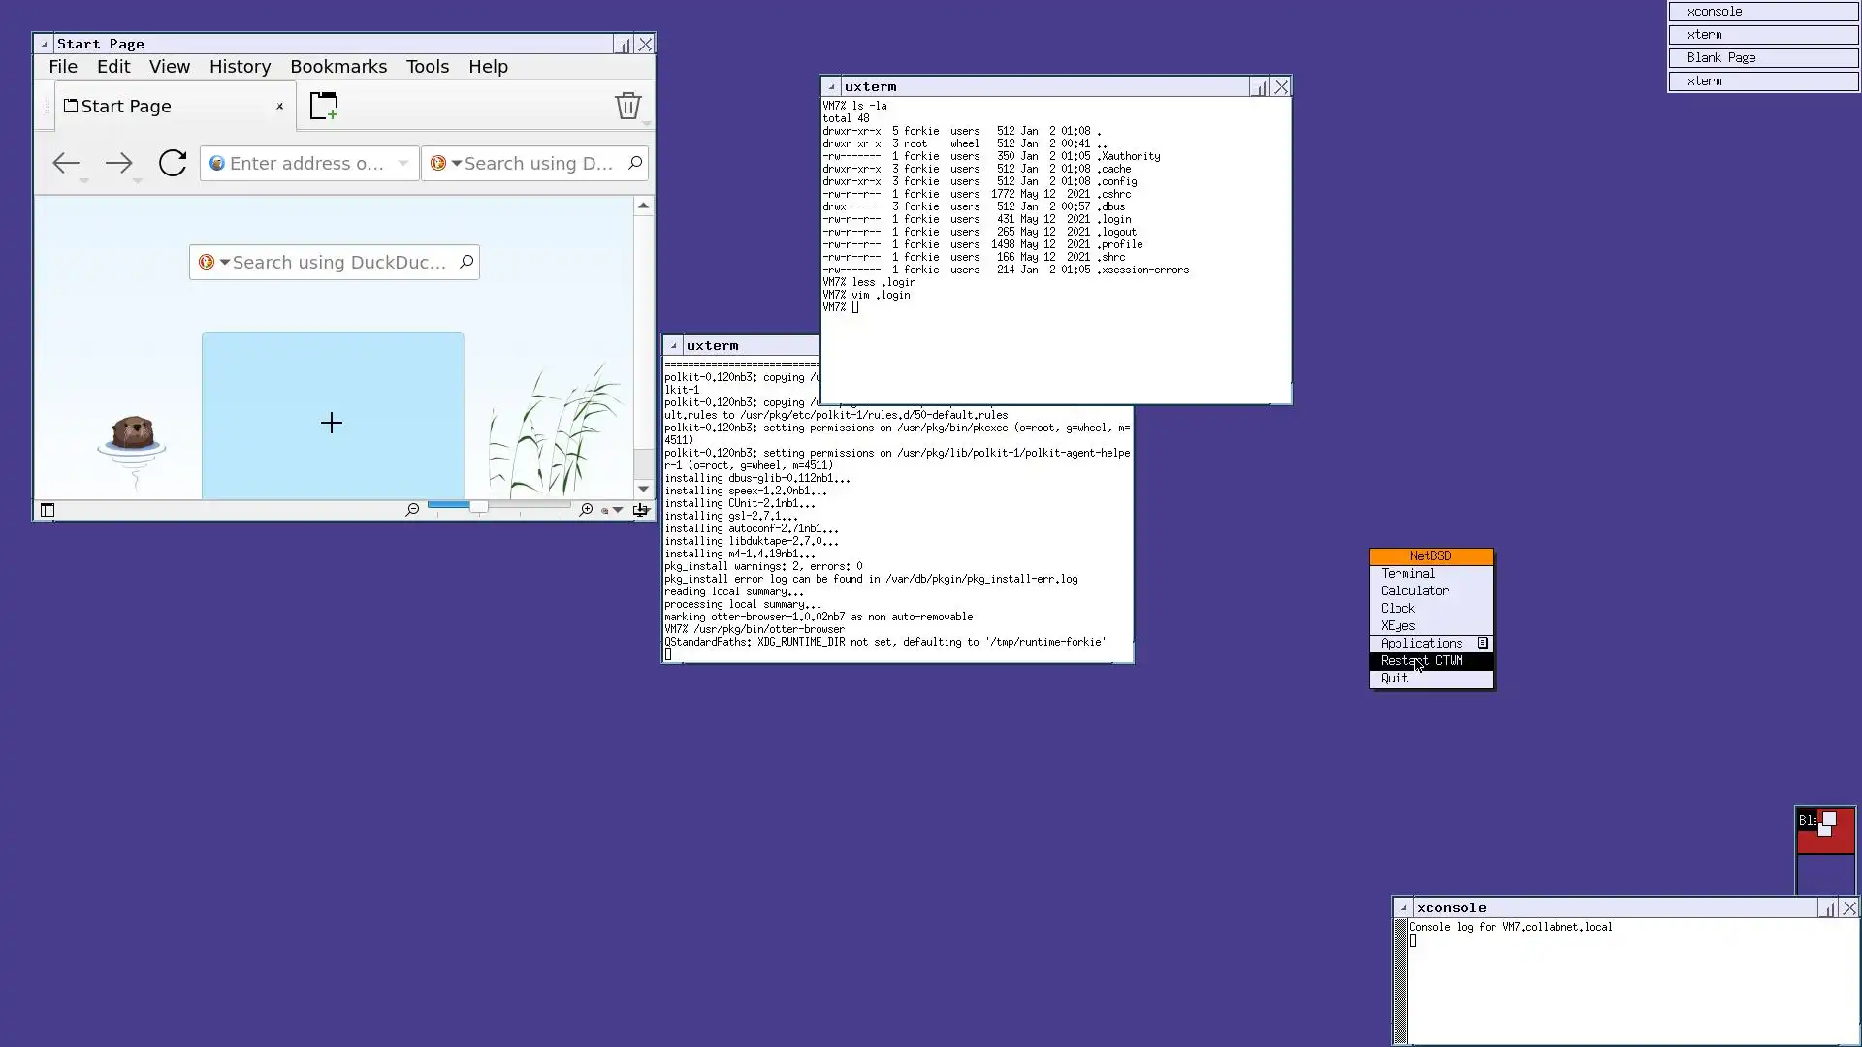Open closed tabs trash icon
1862x1047 pixels.
pyautogui.click(x=627, y=106)
